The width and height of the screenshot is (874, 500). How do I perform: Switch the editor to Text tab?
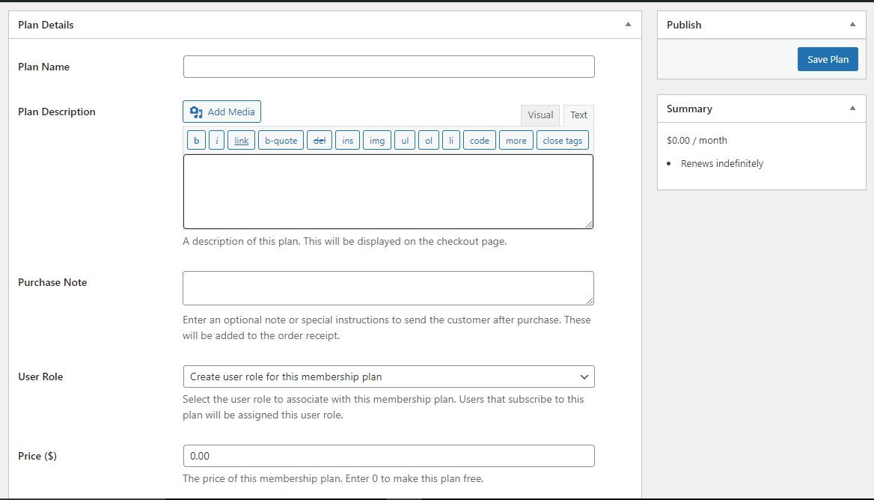(578, 115)
